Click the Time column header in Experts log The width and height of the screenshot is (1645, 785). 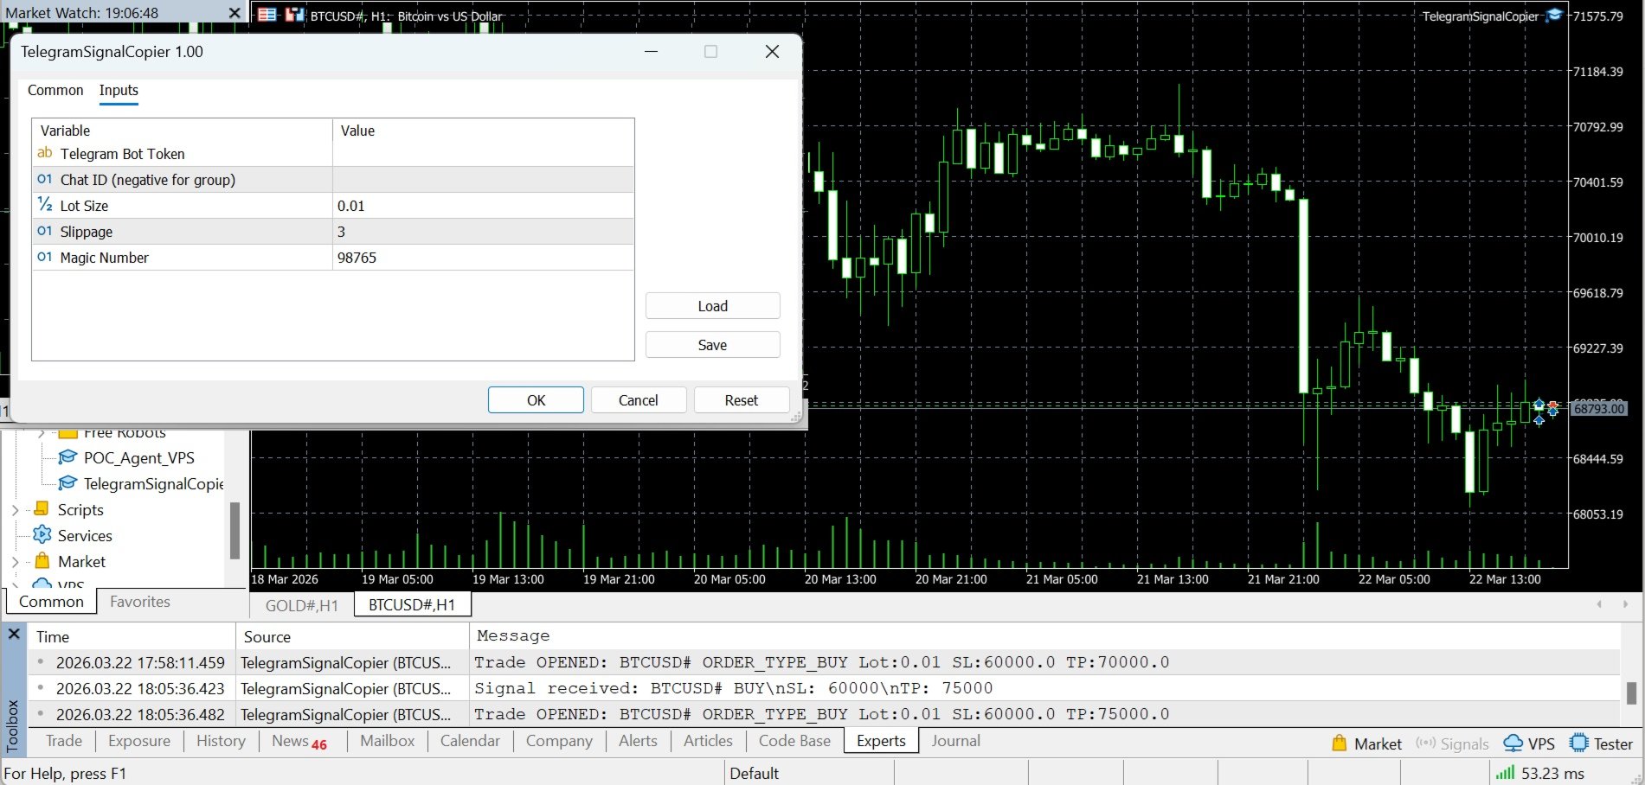tap(132, 636)
